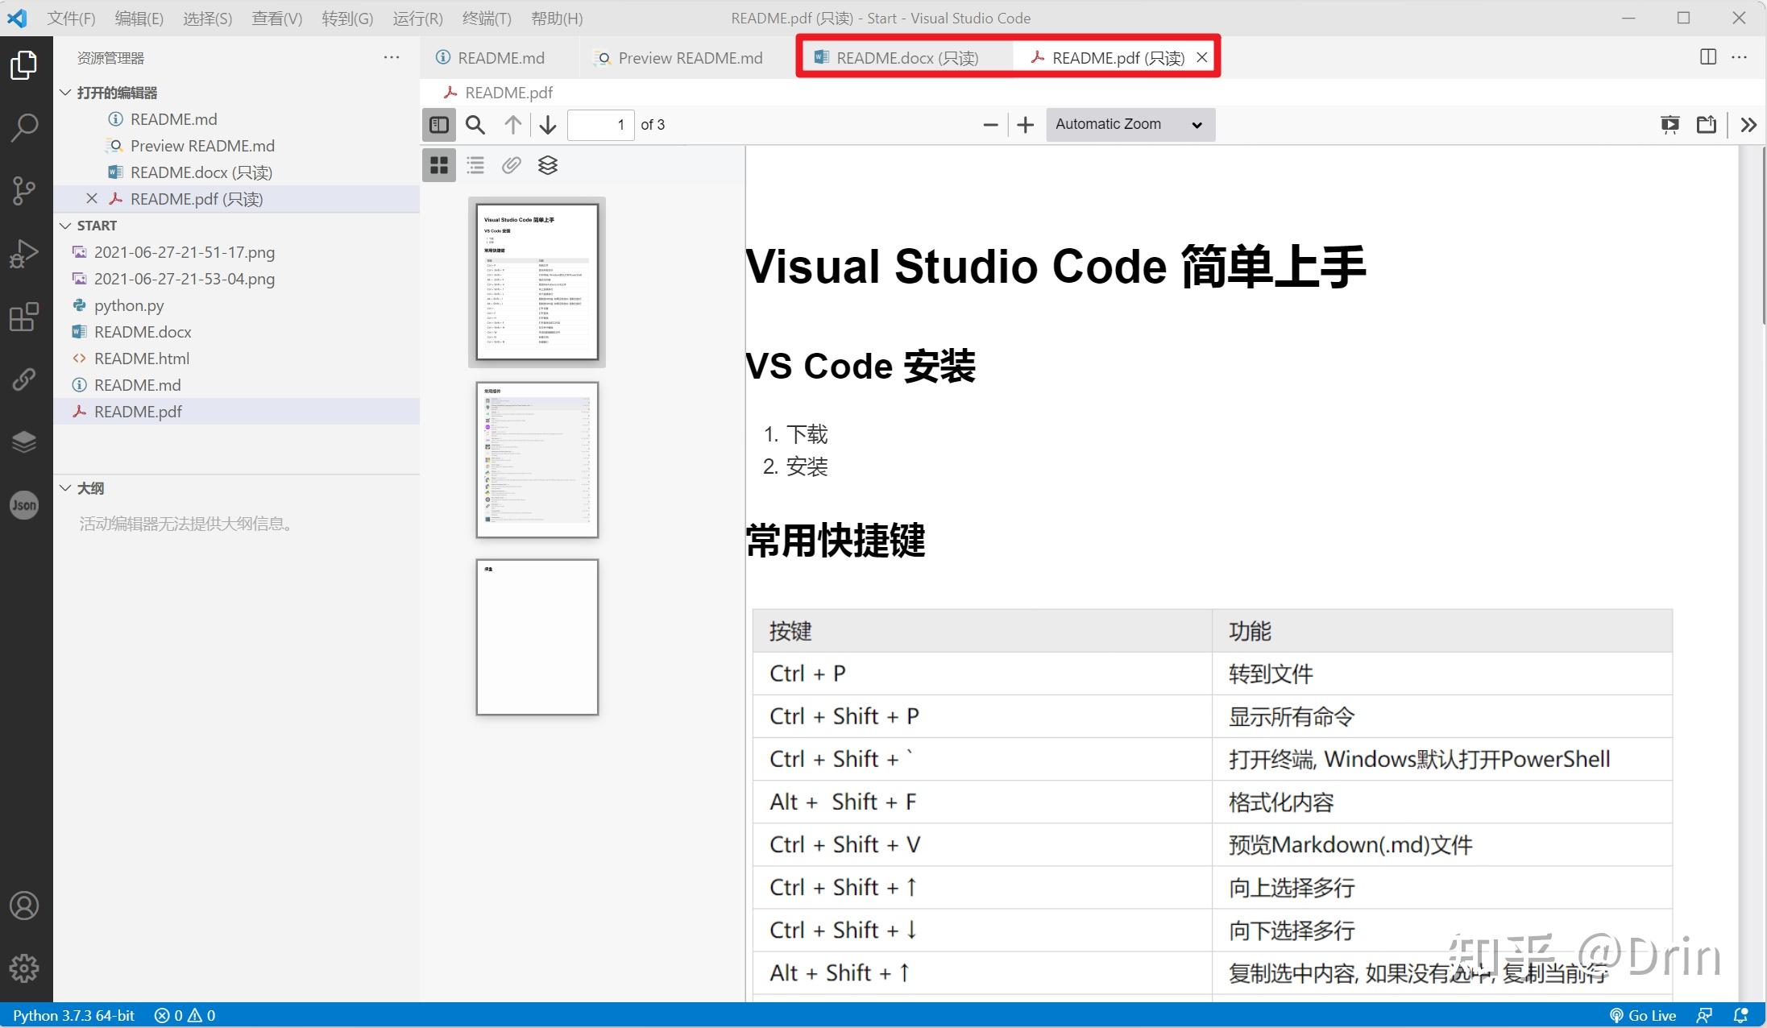Show PDF document outline view
The height and width of the screenshot is (1028, 1767).
click(475, 165)
